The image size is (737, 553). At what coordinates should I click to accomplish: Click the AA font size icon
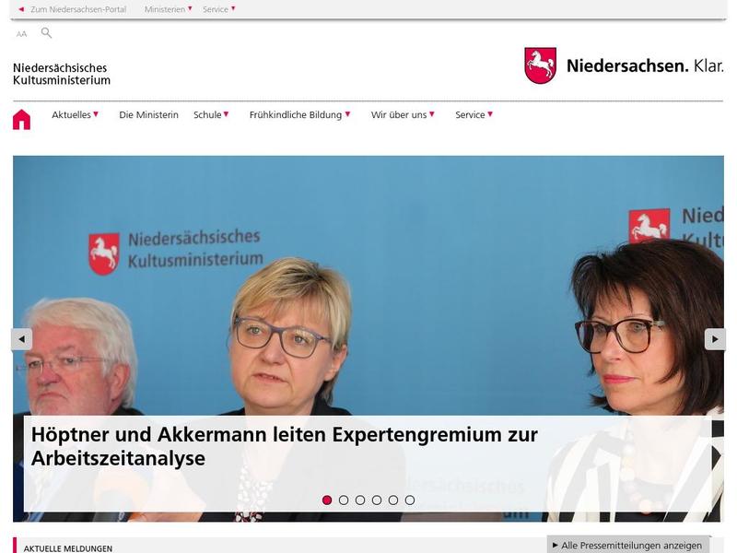click(x=21, y=34)
